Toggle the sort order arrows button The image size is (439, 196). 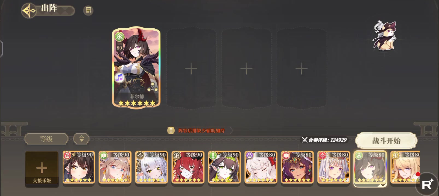pyautogui.click(x=81, y=139)
